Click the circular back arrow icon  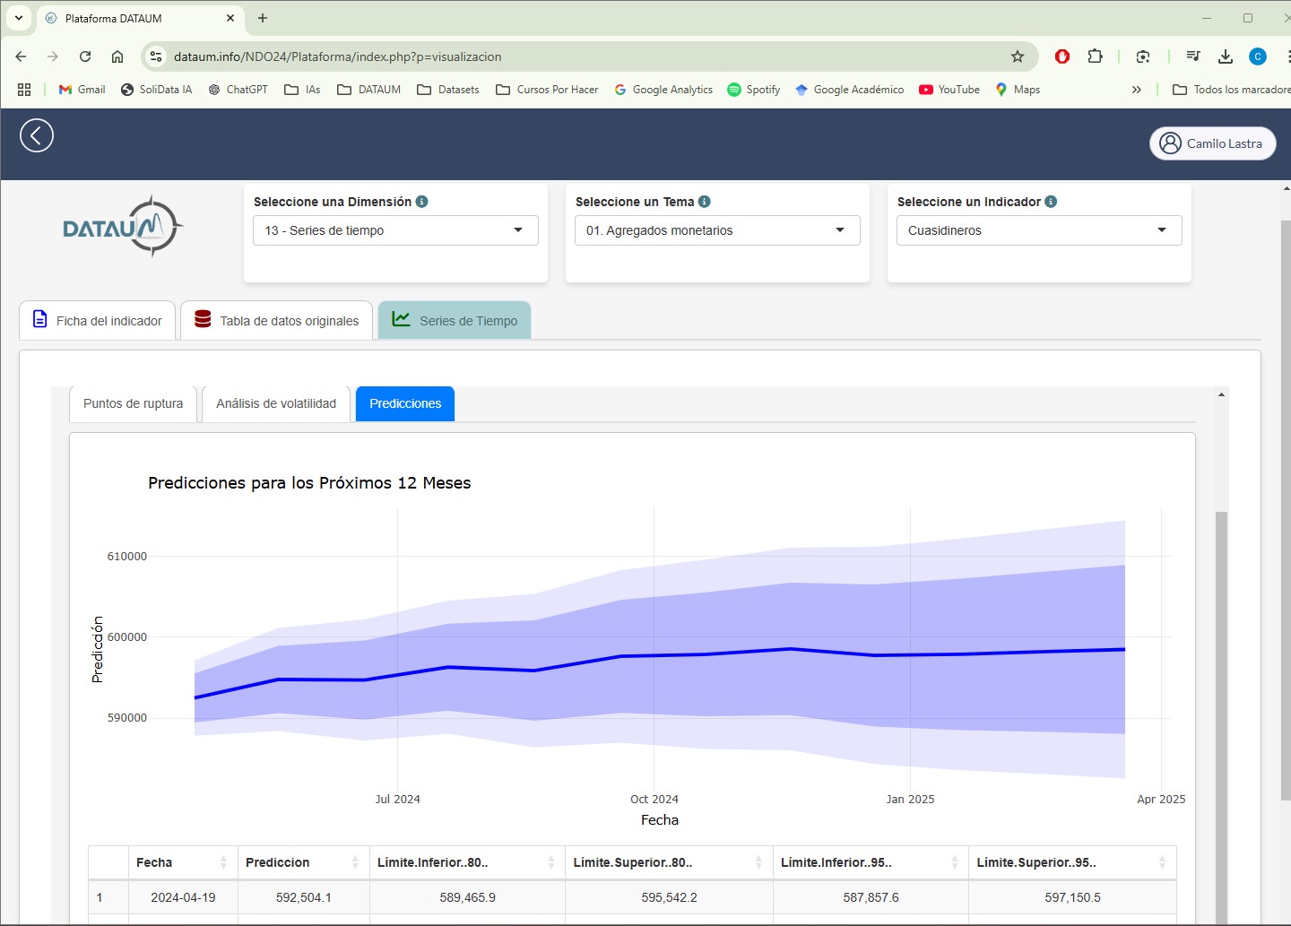(37, 135)
